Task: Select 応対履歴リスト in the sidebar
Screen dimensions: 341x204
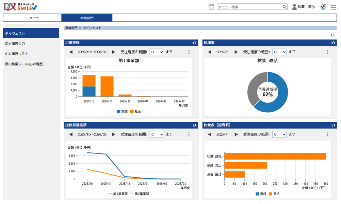Action: coord(17,54)
